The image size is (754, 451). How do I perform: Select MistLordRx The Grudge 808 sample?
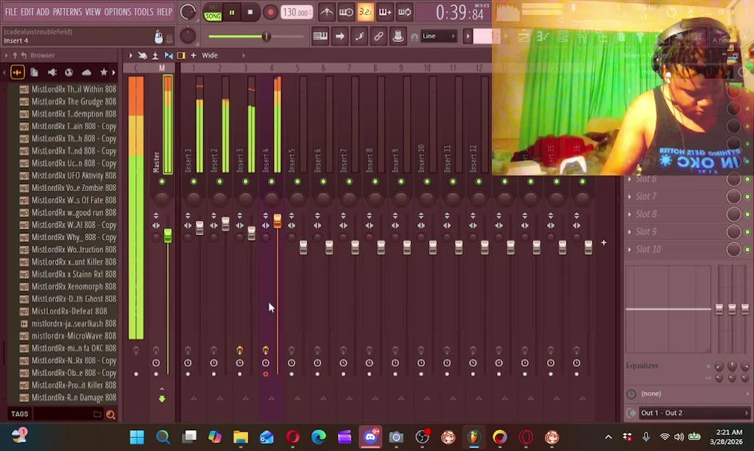click(x=68, y=101)
